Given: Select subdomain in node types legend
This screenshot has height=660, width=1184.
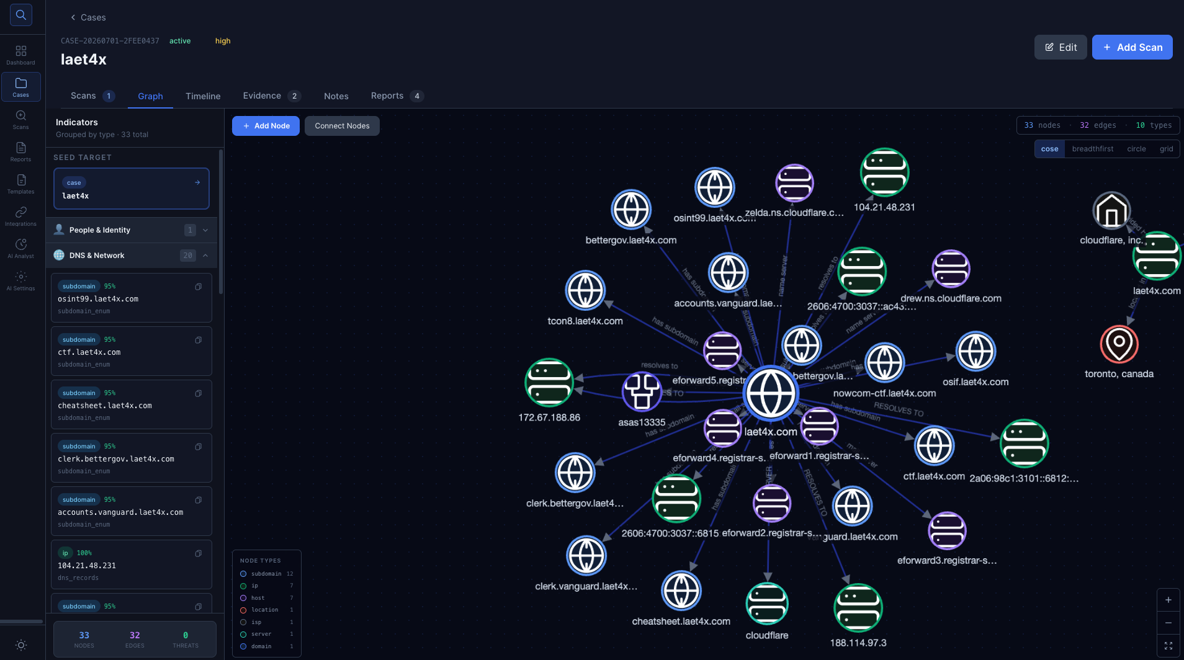Looking at the screenshot, I should [x=266, y=574].
